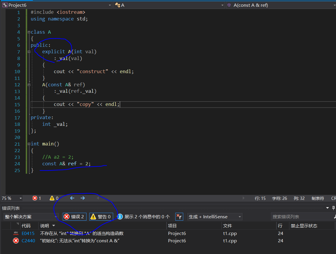Open the error list window options arrow

point(327,208)
